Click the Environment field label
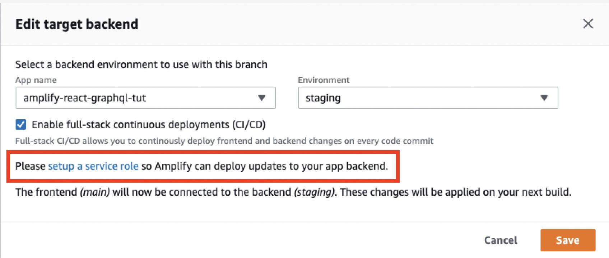Screen dimensions: 609x258 [324, 80]
